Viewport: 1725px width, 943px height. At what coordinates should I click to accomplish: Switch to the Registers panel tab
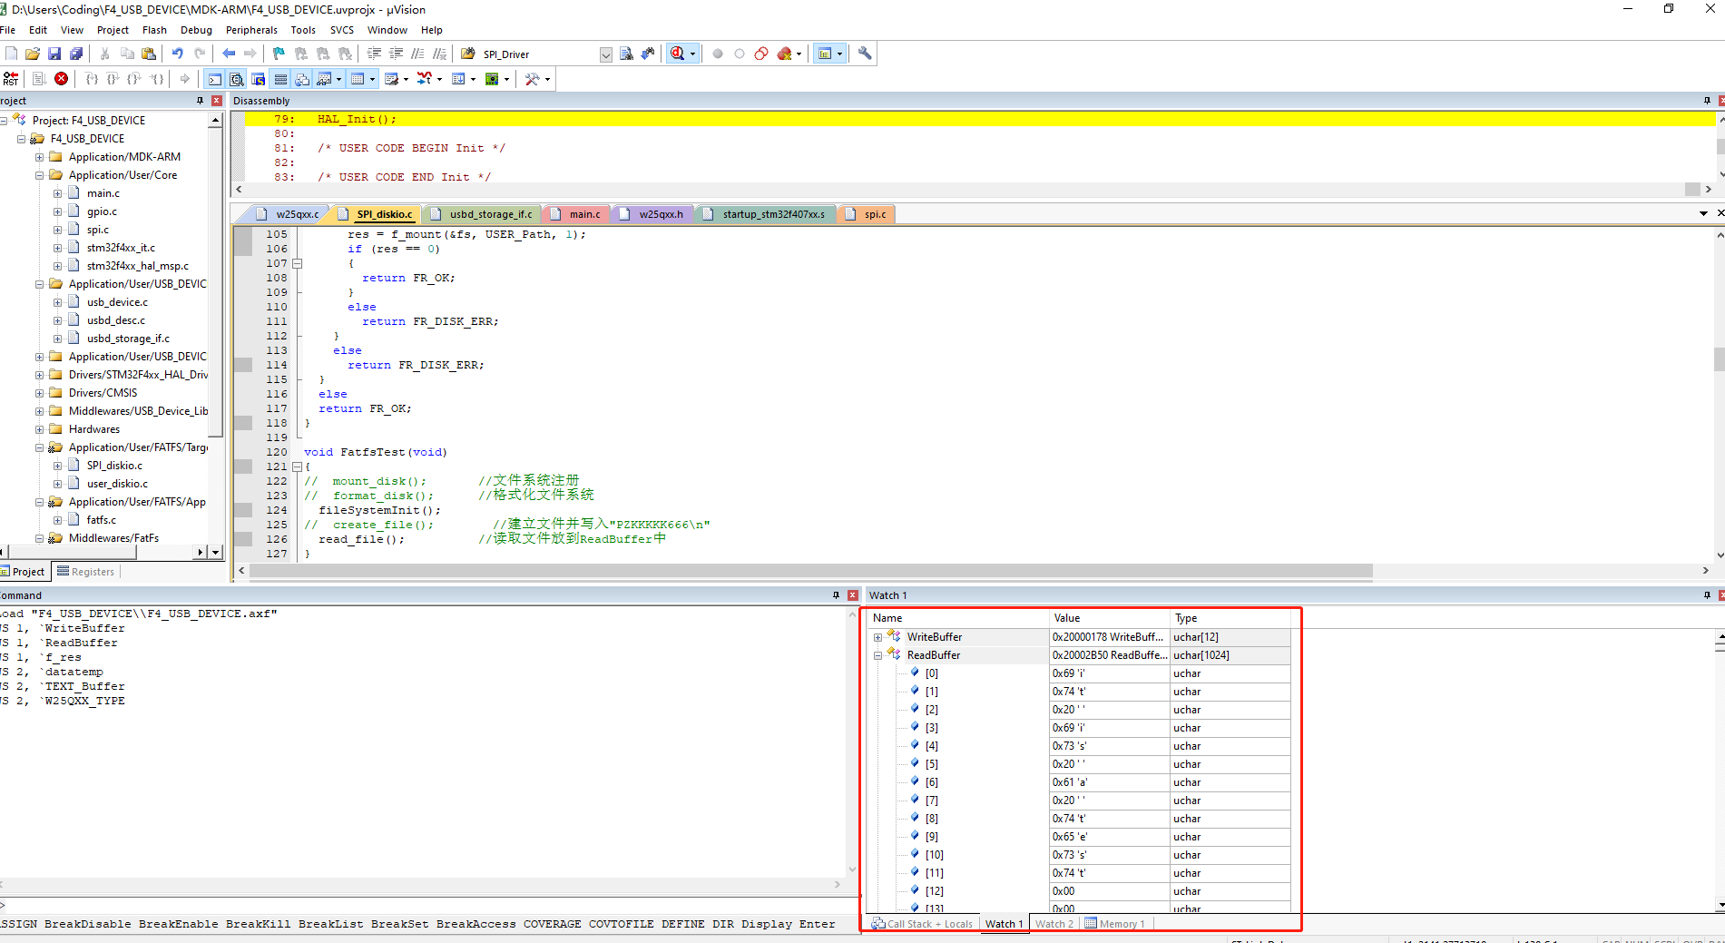tap(85, 572)
